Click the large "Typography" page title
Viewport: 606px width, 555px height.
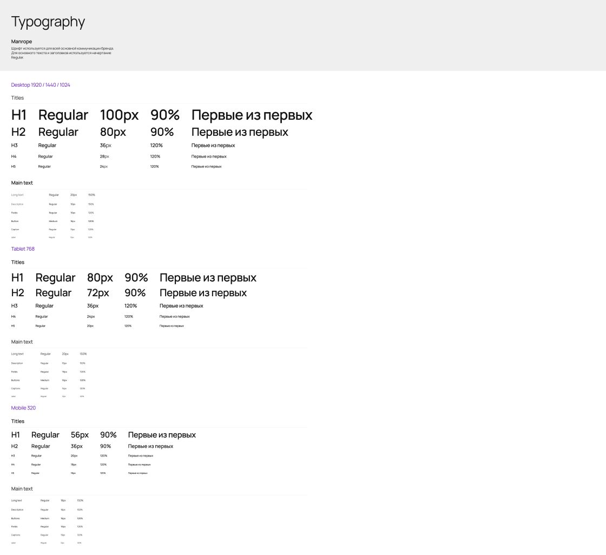pyautogui.click(x=48, y=22)
